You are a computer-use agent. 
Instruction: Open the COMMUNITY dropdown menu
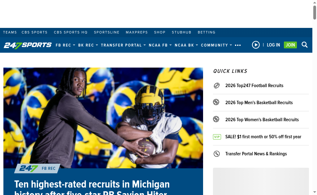(x=216, y=45)
